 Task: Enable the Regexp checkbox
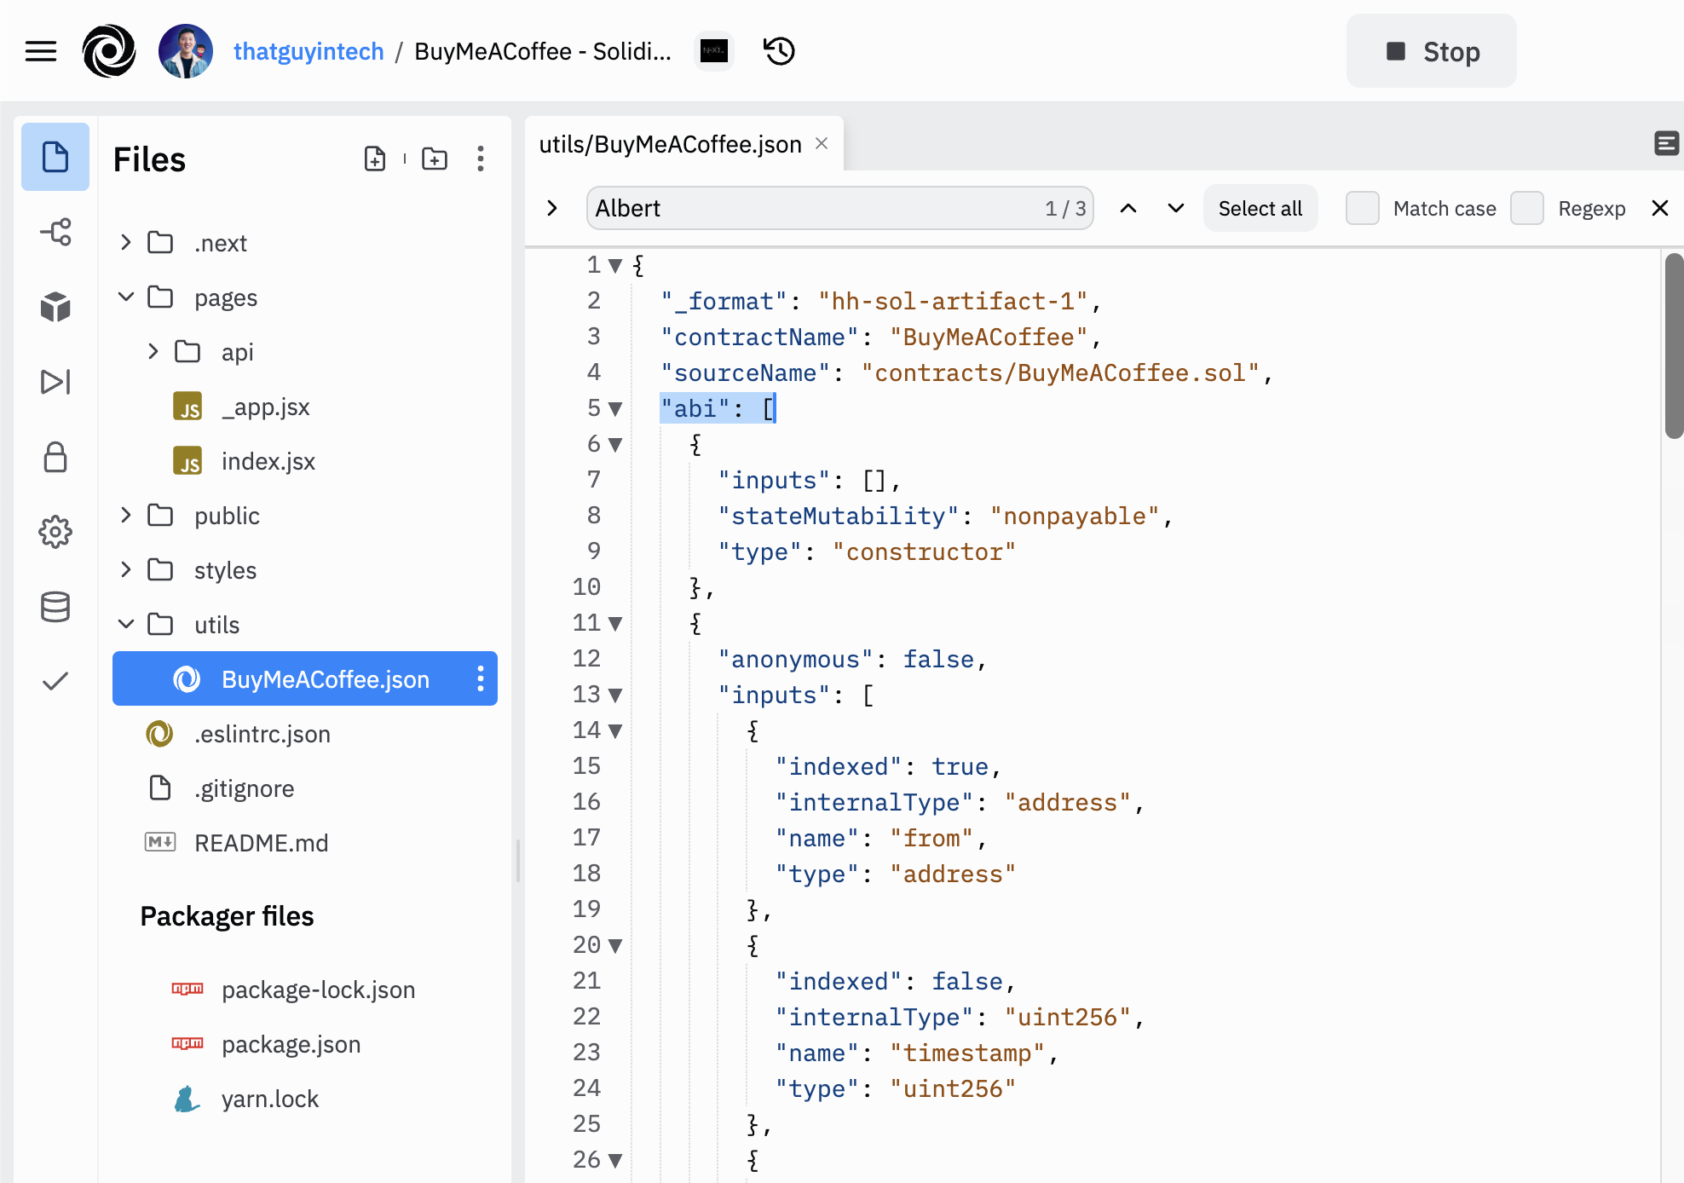tap(1526, 208)
